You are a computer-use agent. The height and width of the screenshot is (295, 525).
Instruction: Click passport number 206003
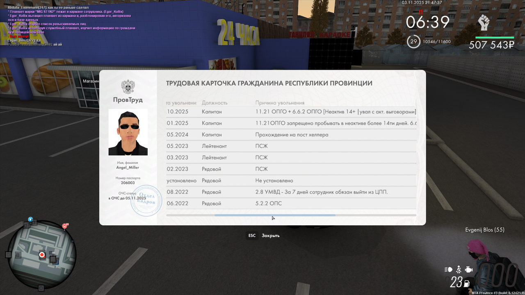(128, 183)
